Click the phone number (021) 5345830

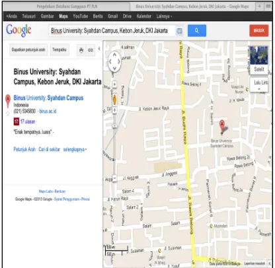click(x=24, y=111)
